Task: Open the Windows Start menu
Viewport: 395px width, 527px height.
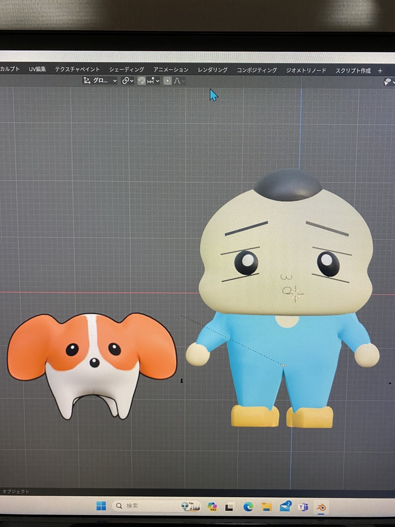Action: click(x=101, y=506)
